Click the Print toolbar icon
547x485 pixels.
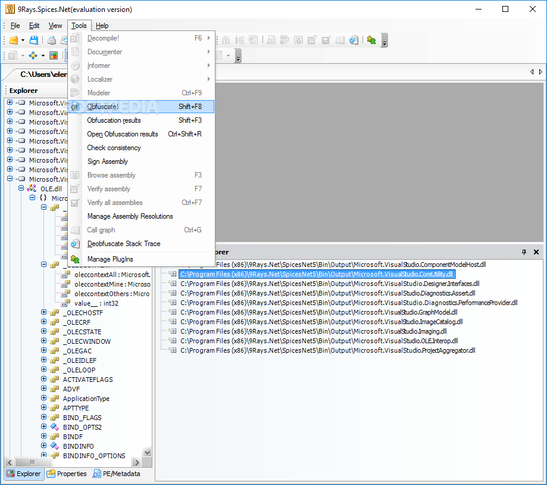point(52,40)
